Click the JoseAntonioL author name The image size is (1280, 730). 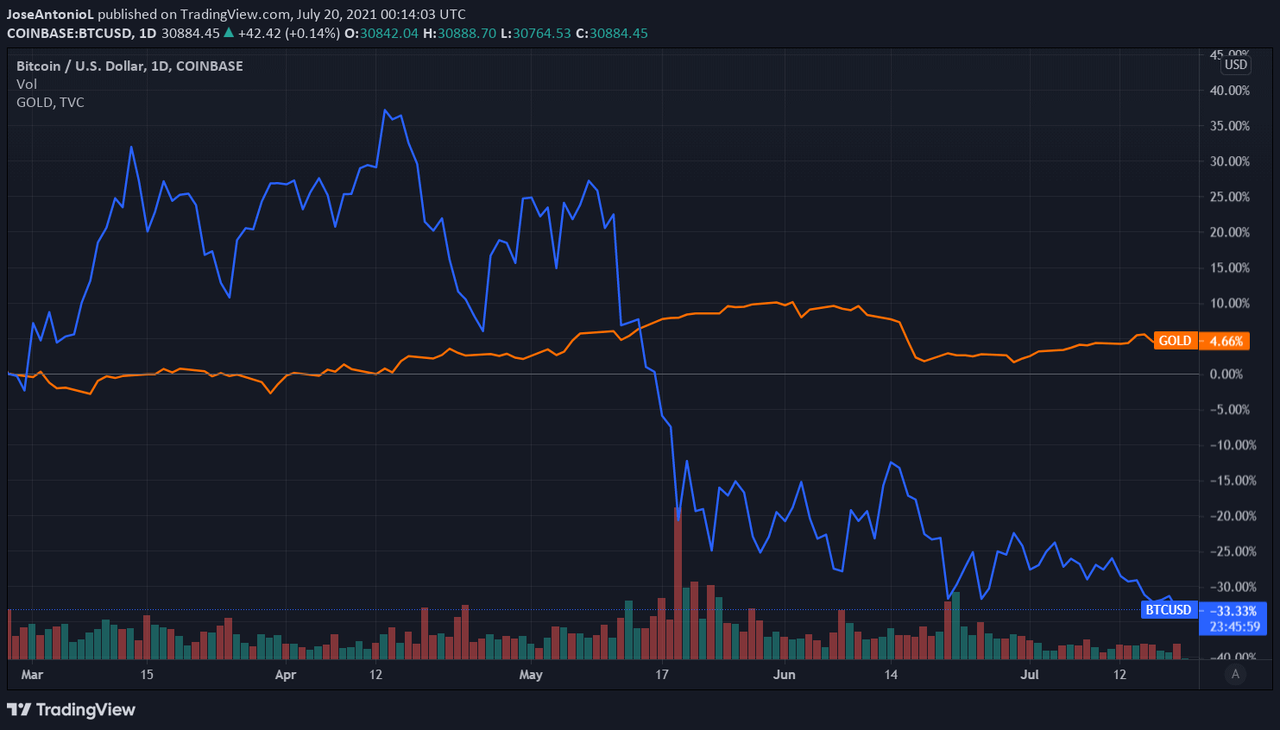pyautogui.click(x=50, y=14)
